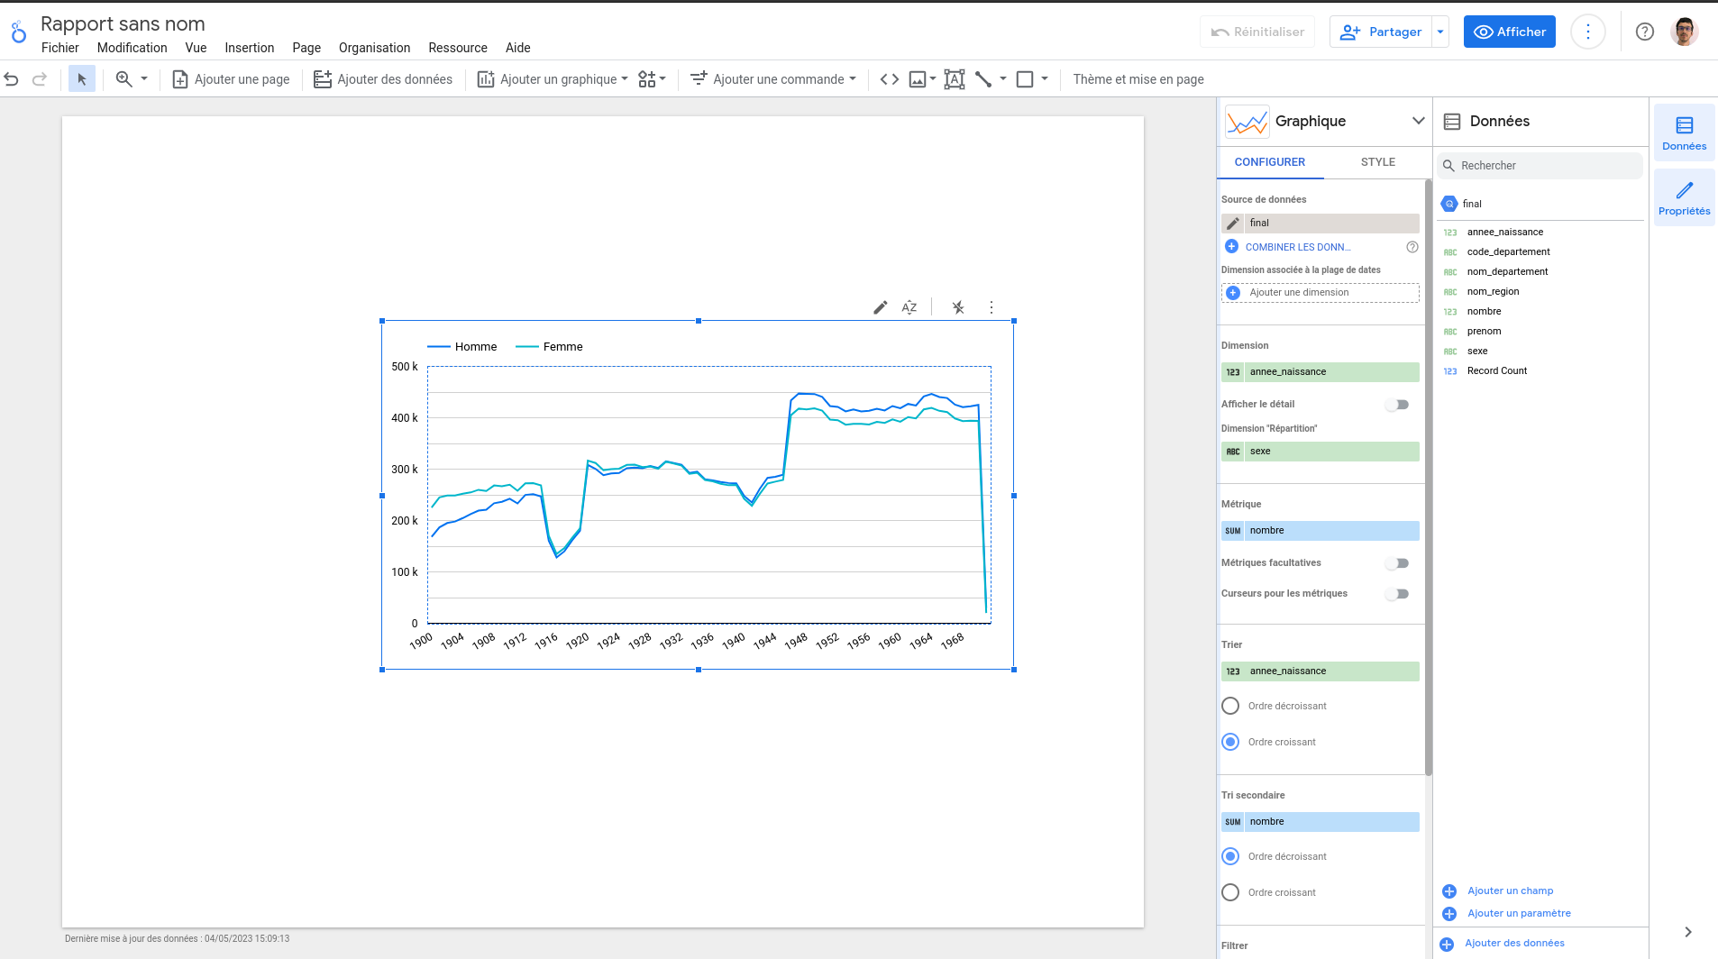This screenshot has height=959, width=1718.
Task: Click the Afficher button
Action: (x=1509, y=32)
